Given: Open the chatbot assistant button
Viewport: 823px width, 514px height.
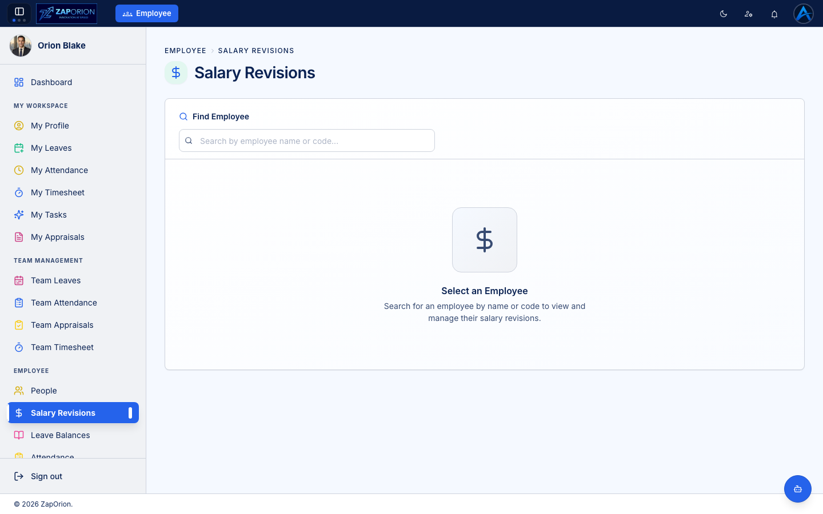Looking at the screenshot, I should pos(798,489).
